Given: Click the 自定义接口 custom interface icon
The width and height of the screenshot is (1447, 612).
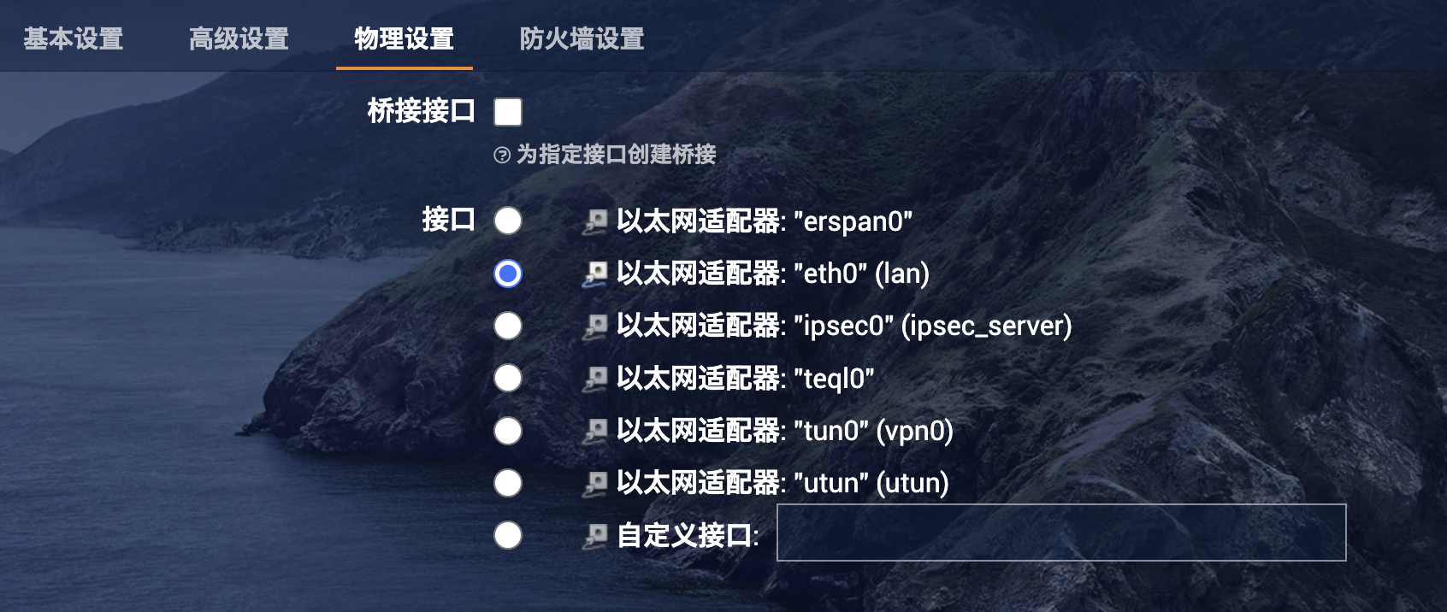Looking at the screenshot, I should (x=595, y=536).
